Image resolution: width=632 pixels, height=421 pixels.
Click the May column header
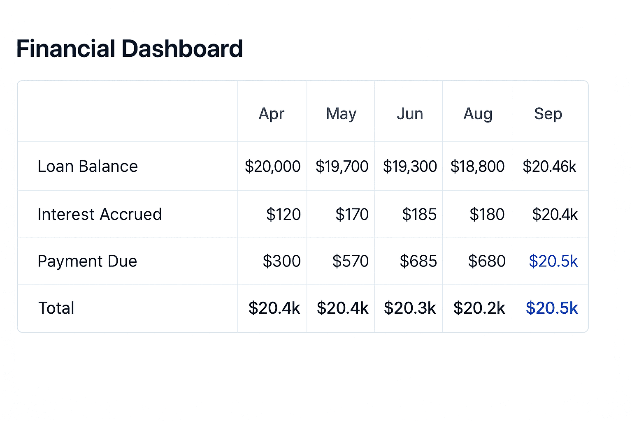(x=341, y=113)
